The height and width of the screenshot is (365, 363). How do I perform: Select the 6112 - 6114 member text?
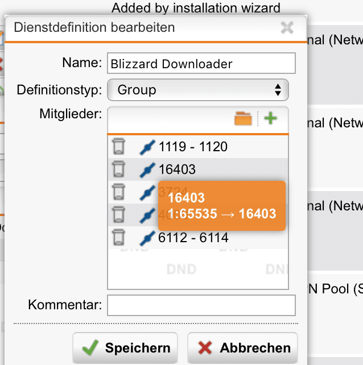click(193, 238)
